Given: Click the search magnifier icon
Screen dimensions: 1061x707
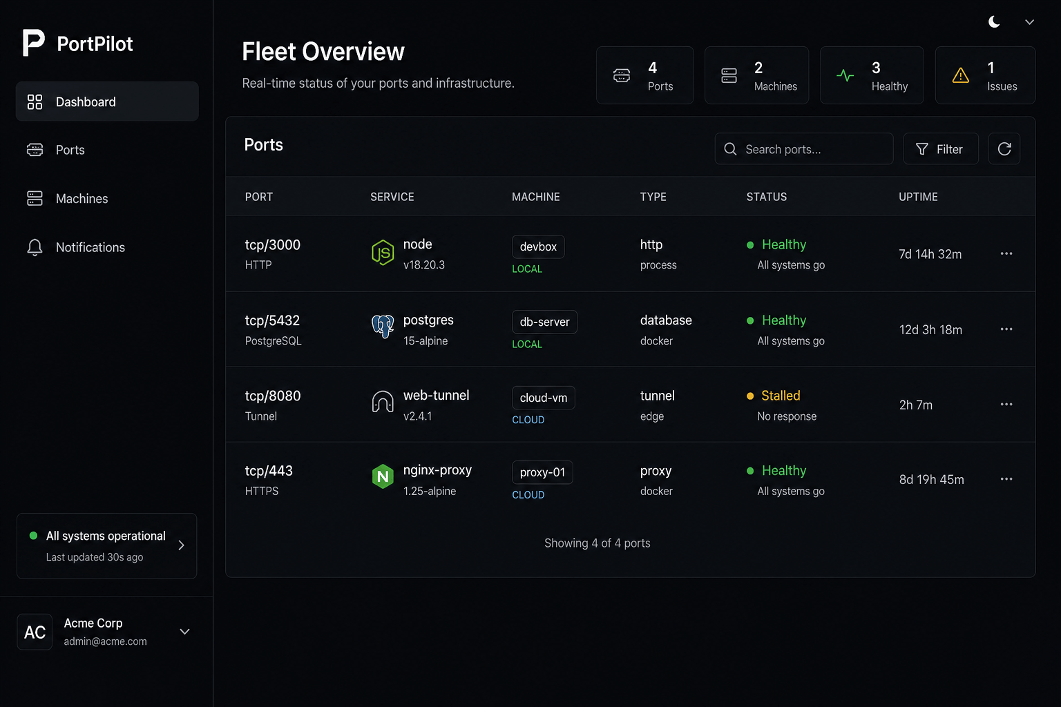Looking at the screenshot, I should pos(730,149).
